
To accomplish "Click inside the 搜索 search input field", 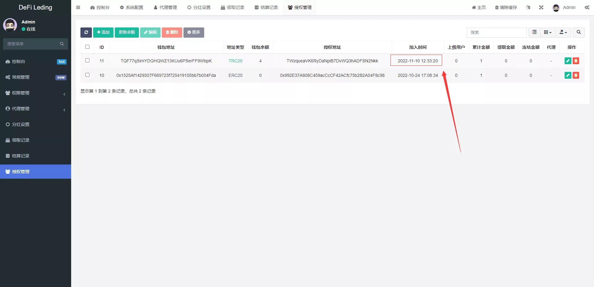I will pyautogui.click(x=497, y=32).
